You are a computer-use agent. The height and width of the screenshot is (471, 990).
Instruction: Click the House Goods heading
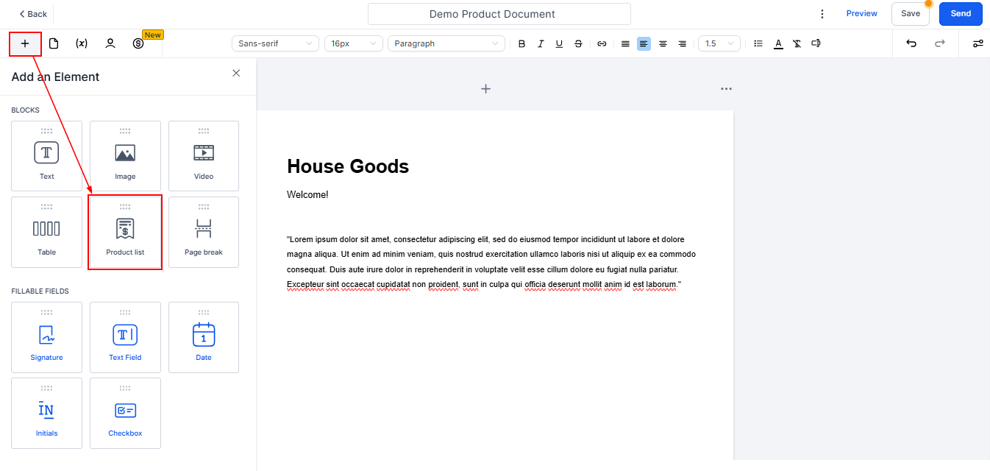[348, 166]
